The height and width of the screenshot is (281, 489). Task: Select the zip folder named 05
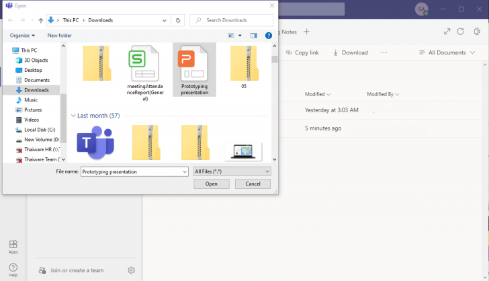coord(244,67)
